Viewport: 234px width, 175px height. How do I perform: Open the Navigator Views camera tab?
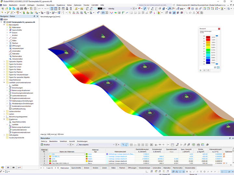coord(14,168)
